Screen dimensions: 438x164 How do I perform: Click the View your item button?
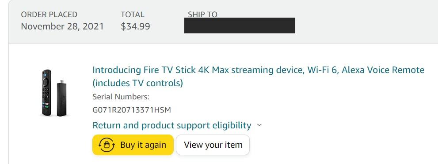(x=213, y=145)
